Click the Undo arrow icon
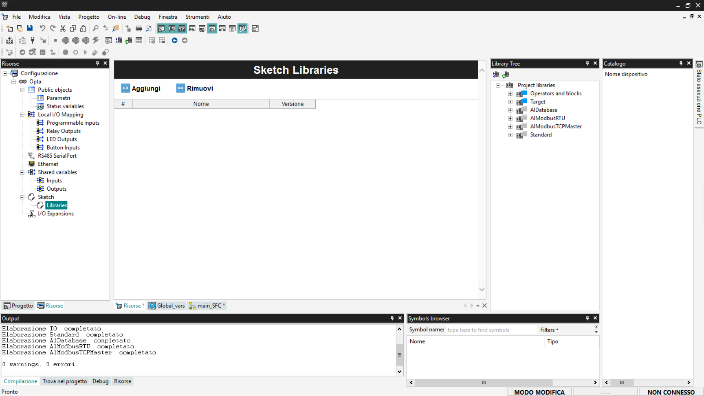Viewport: 704px width, 396px height. click(43, 29)
